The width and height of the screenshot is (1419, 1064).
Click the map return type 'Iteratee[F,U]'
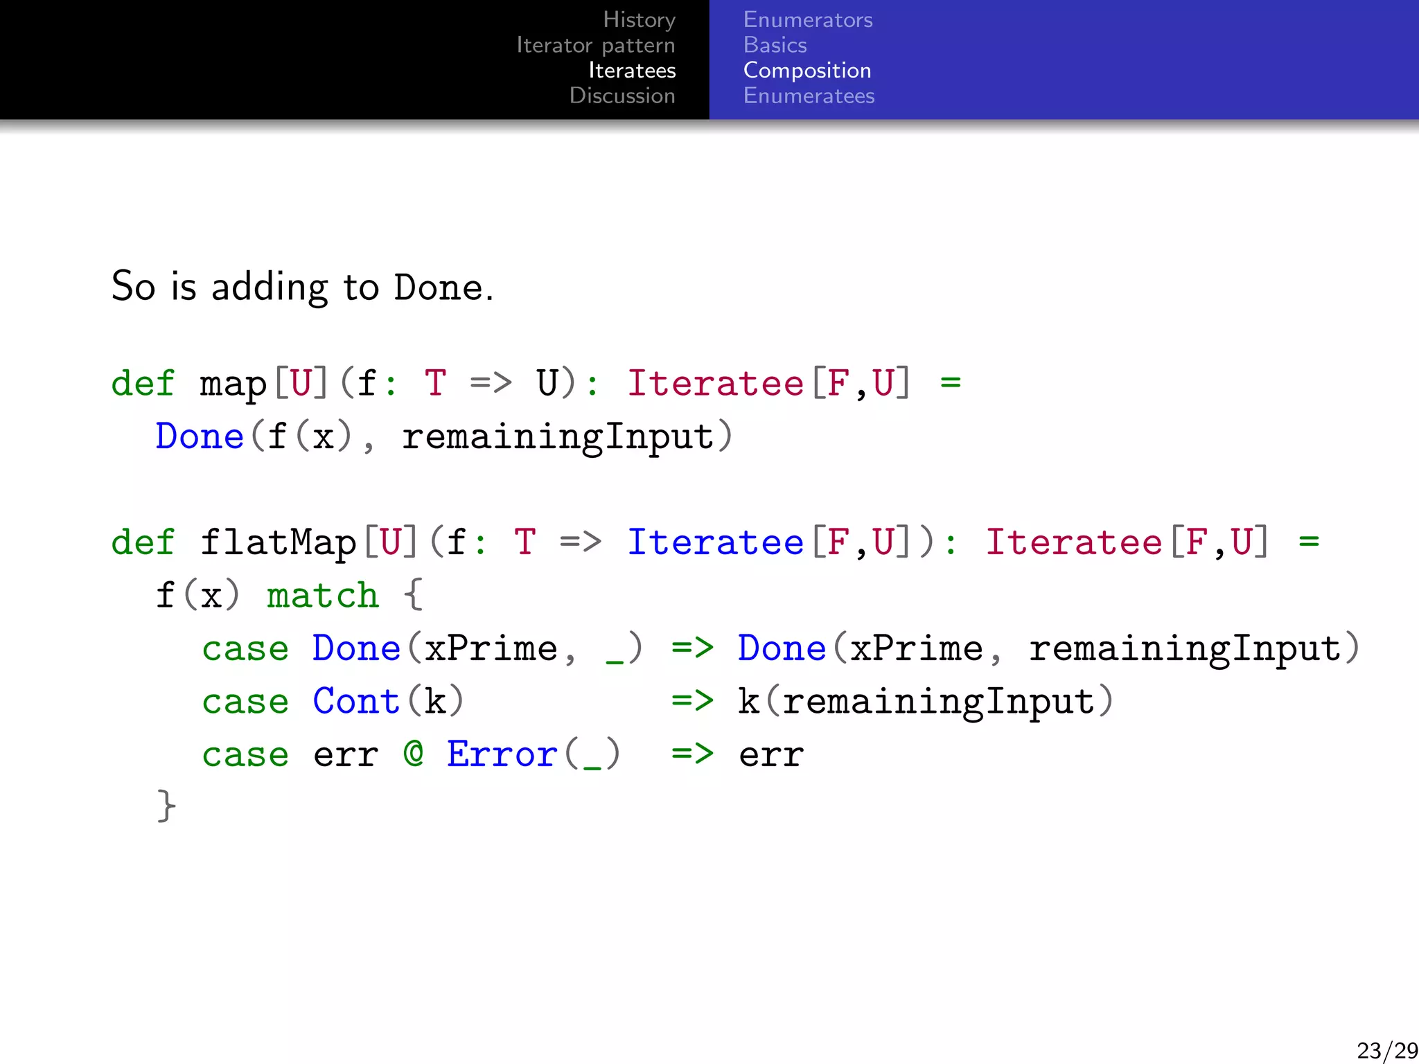(x=769, y=383)
